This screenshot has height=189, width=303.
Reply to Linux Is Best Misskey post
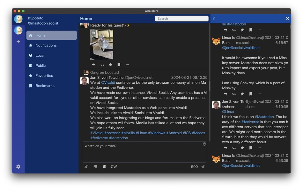point(225,94)
